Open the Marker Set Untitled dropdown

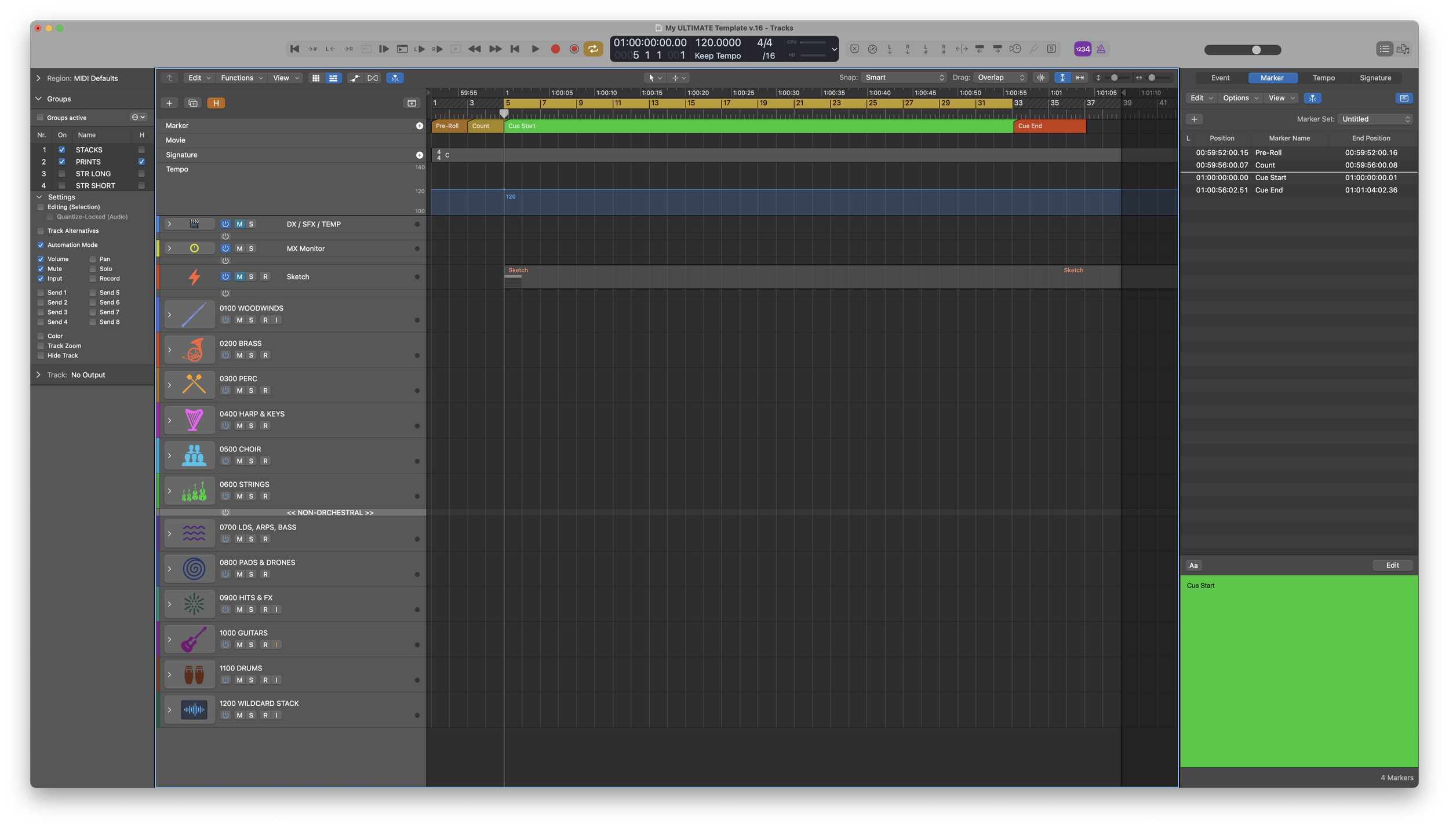[1375, 119]
